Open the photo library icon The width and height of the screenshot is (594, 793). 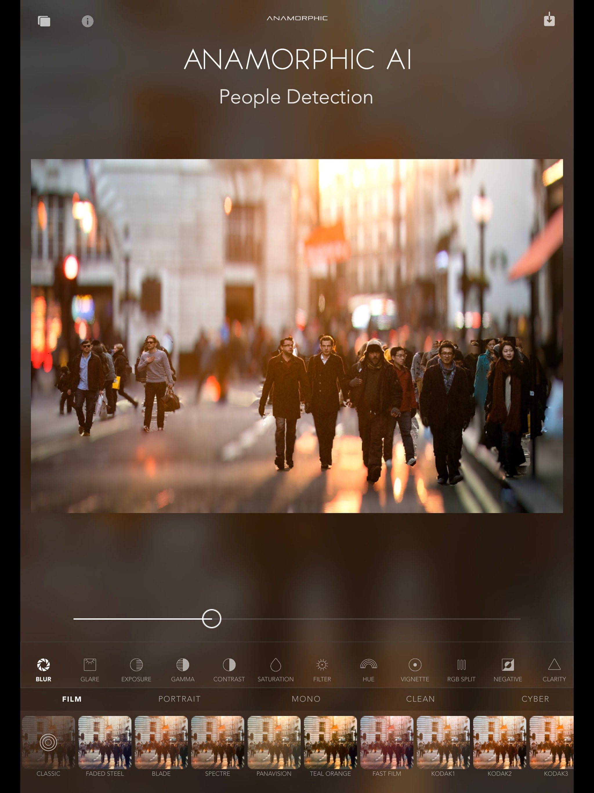tap(44, 21)
